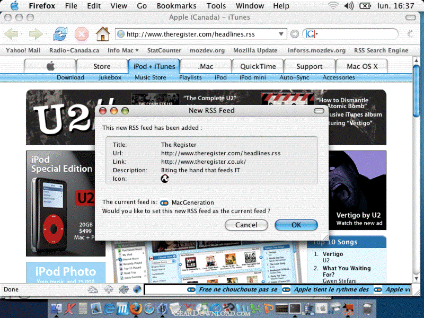Click the storm cloud icon in status bar
Viewport: 424px width, 318px height.
coord(123,289)
